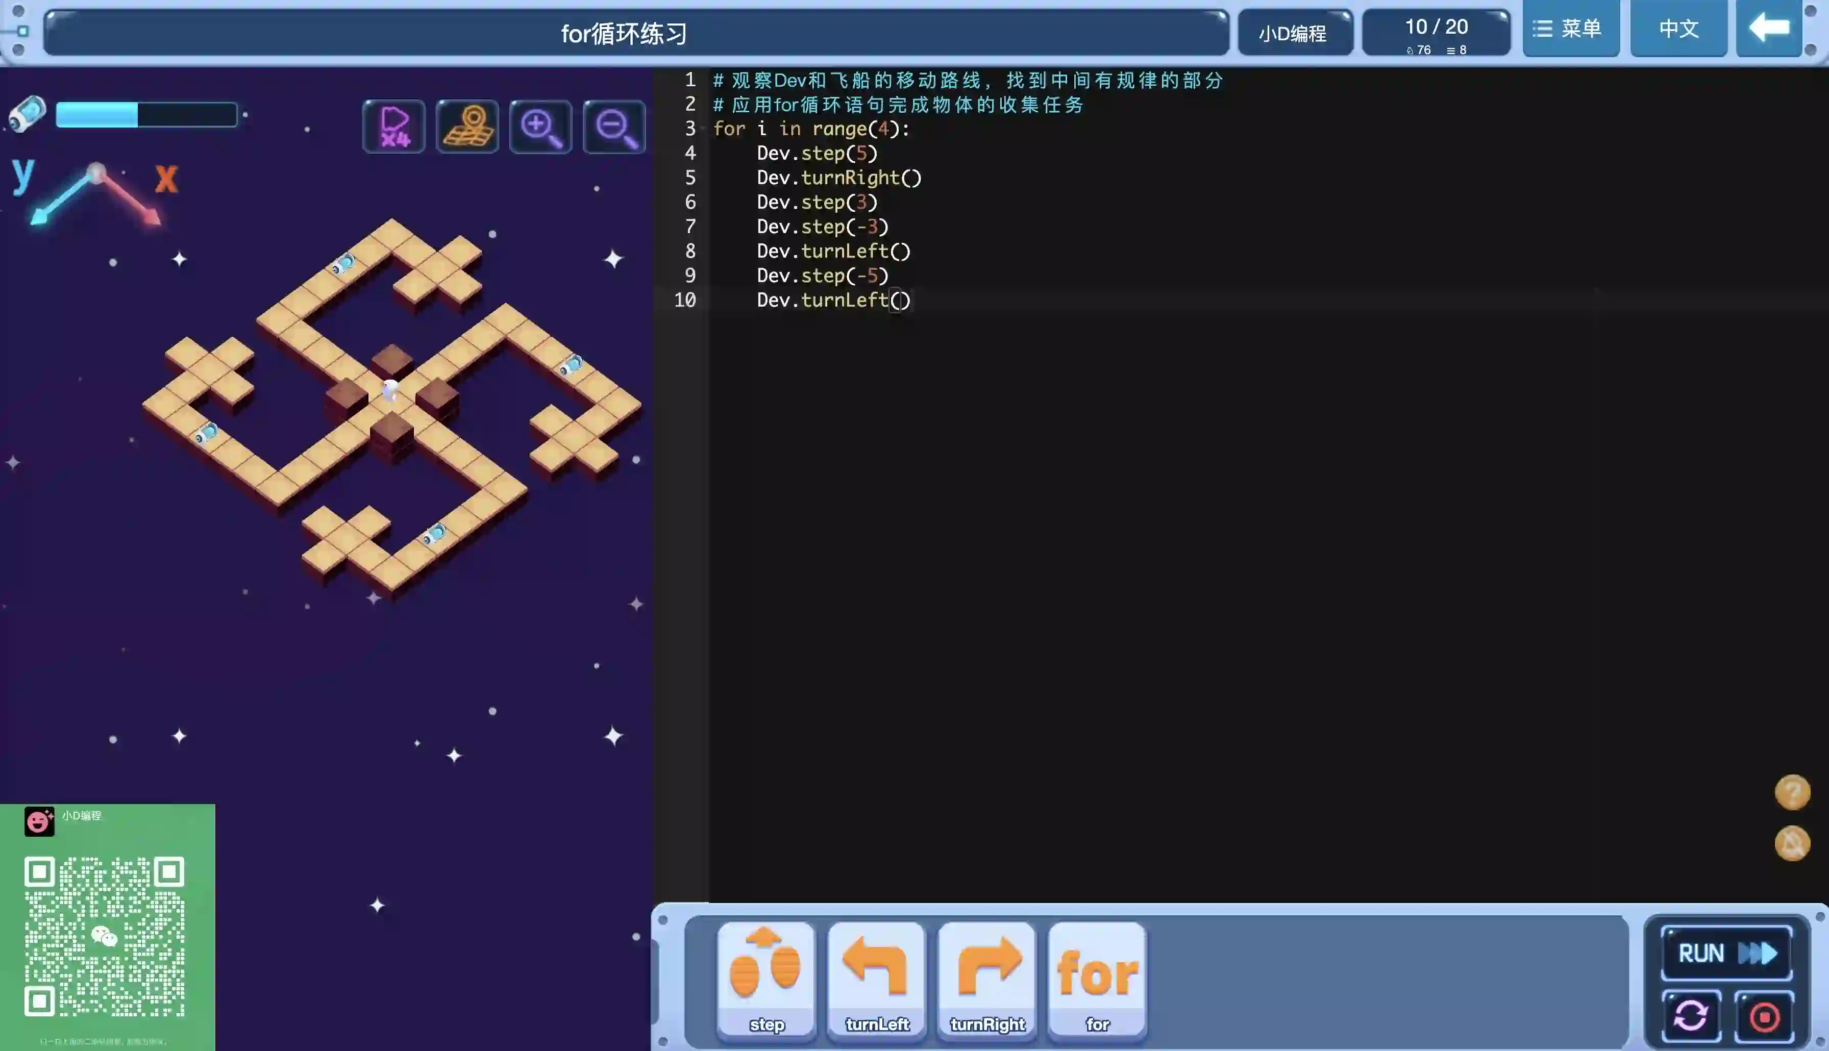1829x1051 pixels.
Task: Click the battery energy progress bar
Action: pyautogui.click(x=146, y=115)
